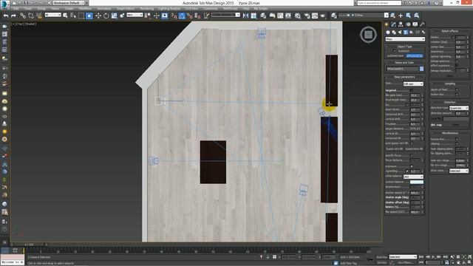Toggle the specify focus checkbox
Viewport: 473px width, 266px height.
(411, 155)
